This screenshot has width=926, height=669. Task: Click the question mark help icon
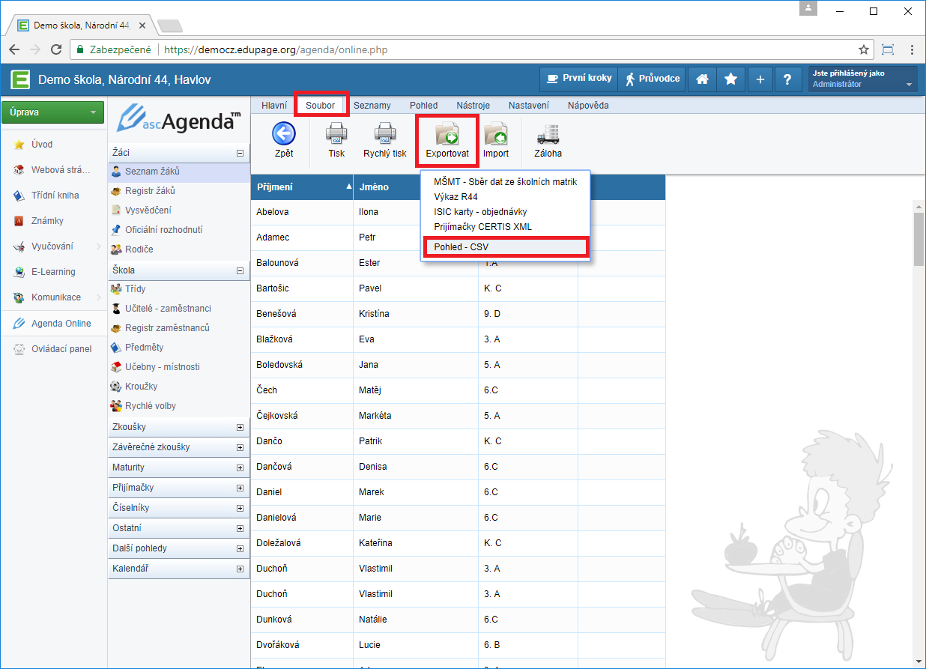click(x=787, y=79)
